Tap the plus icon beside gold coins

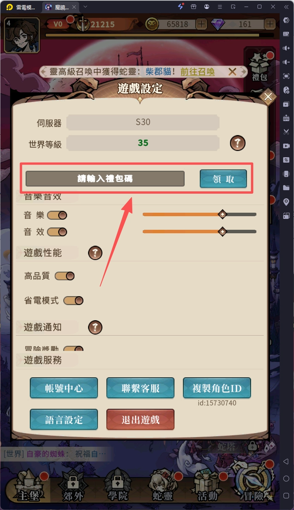coord(202,24)
